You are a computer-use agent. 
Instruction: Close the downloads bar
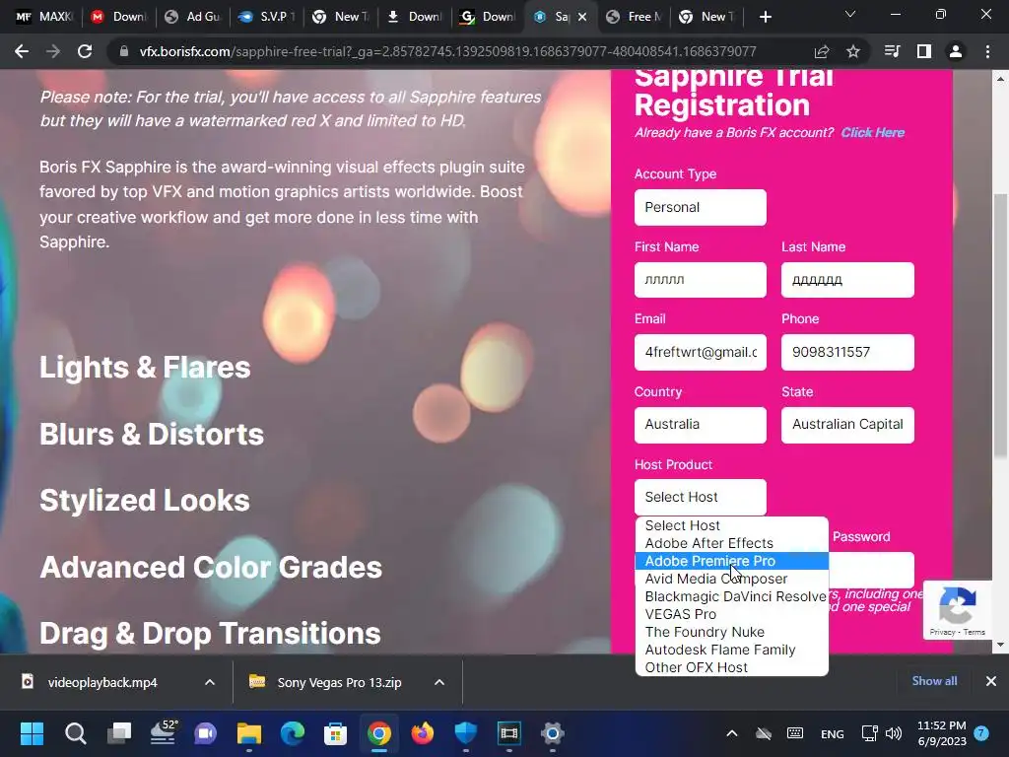coord(991,681)
